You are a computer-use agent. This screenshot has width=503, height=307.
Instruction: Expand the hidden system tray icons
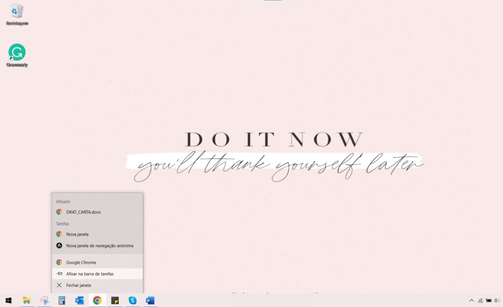pos(472,300)
